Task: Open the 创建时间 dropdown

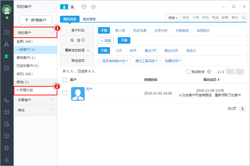Action: coord(171,61)
